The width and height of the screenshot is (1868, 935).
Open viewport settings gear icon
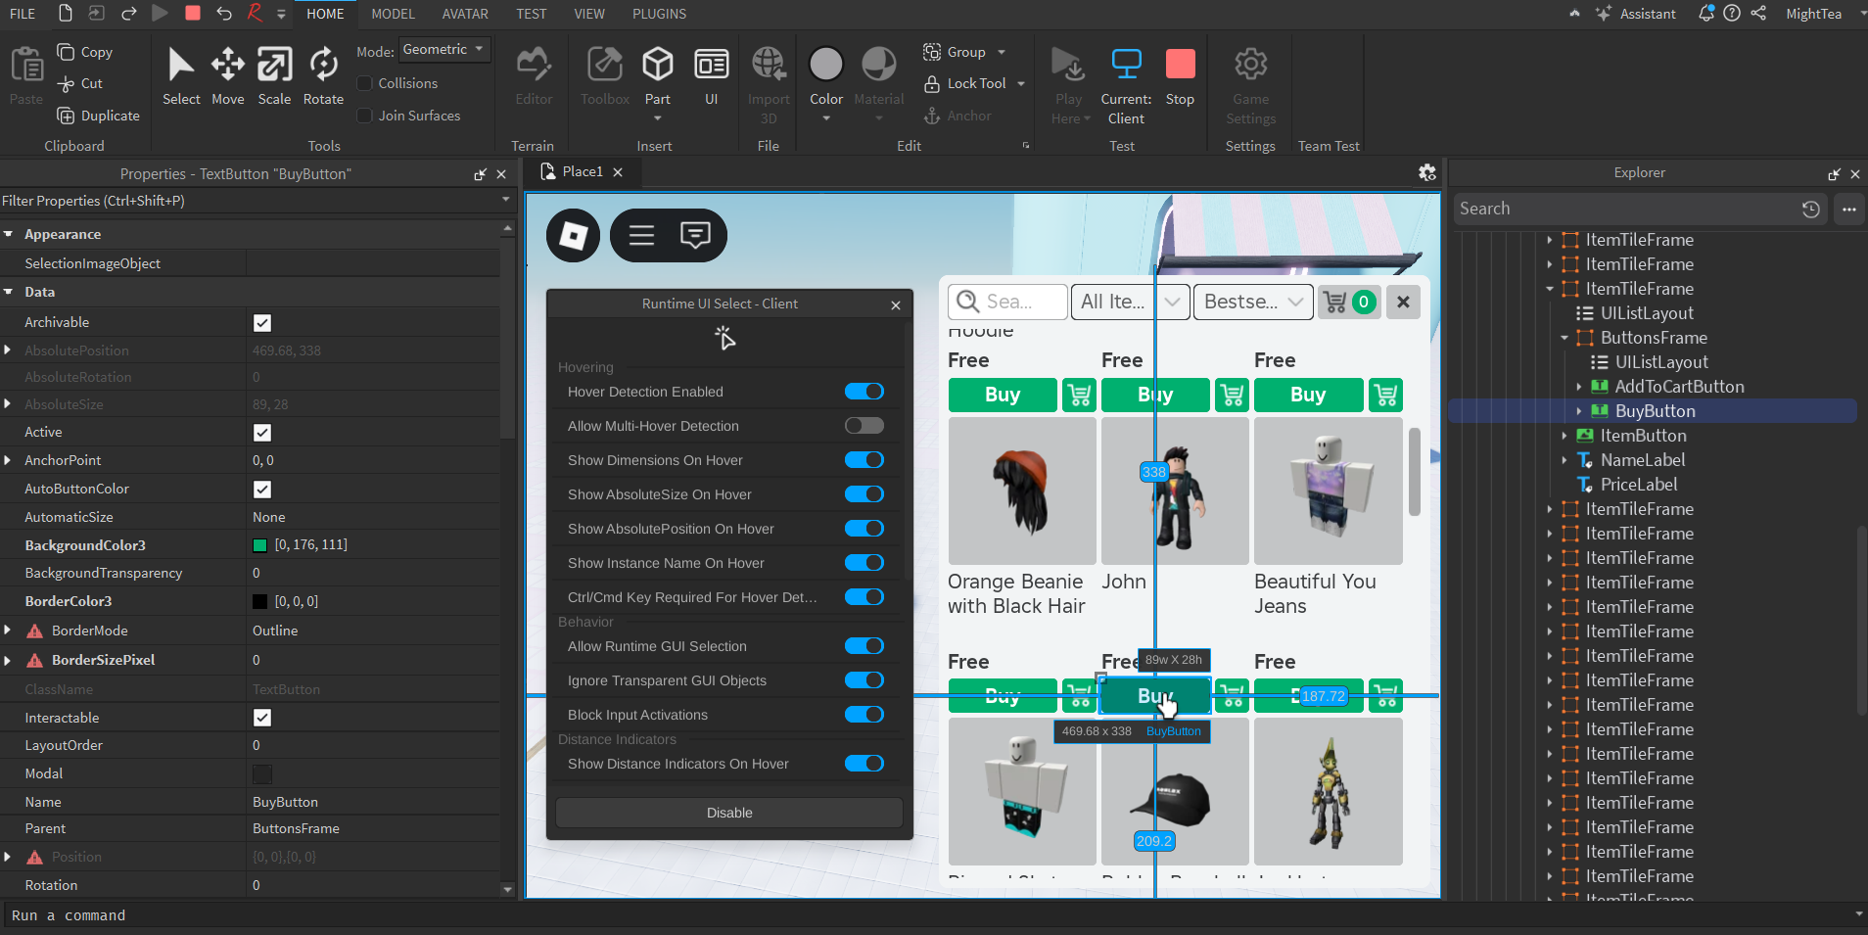[1427, 172]
